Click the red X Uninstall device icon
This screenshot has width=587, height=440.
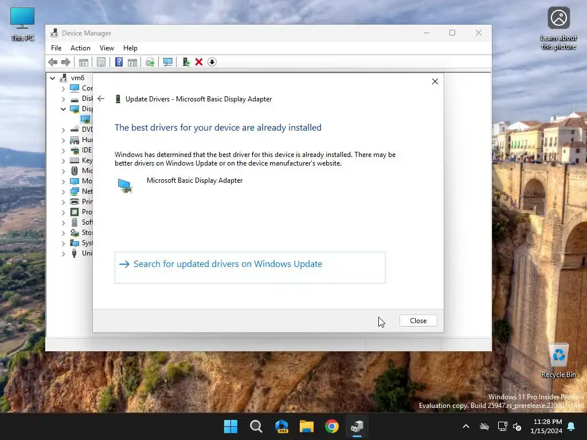click(x=199, y=62)
